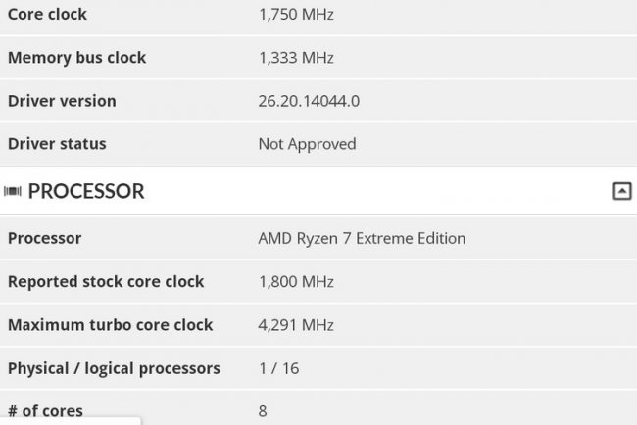The width and height of the screenshot is (637, 425).
Task: Click the Driver status label
Action: [57, 144]
